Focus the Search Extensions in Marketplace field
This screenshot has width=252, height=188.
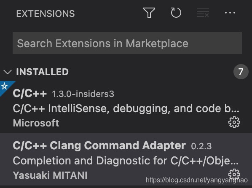pos(127,43)
